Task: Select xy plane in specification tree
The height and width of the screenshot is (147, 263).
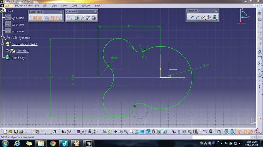Action: [17, 18]
